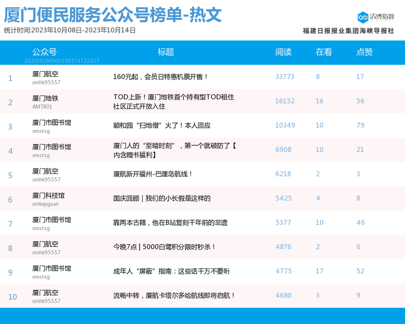Open article 靠两本古籍,他在B站复刻千年前的非遗
Screen dimensions: 405x324
[x=171, y=222]
